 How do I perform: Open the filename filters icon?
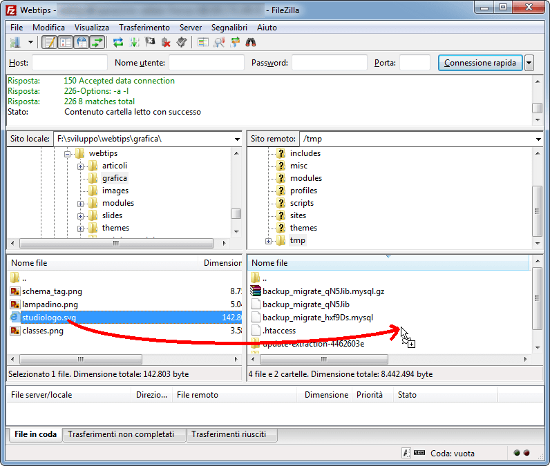click(203, 42)
